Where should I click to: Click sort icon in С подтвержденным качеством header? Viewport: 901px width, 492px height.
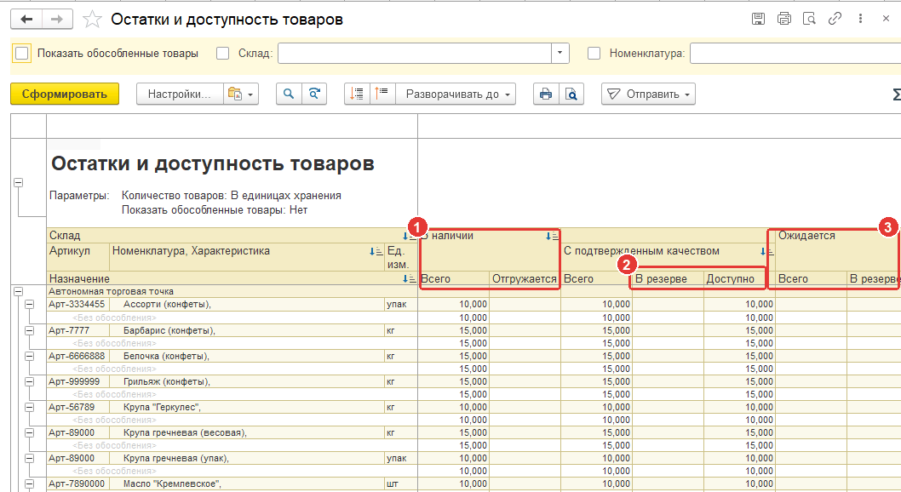(767, 251)
